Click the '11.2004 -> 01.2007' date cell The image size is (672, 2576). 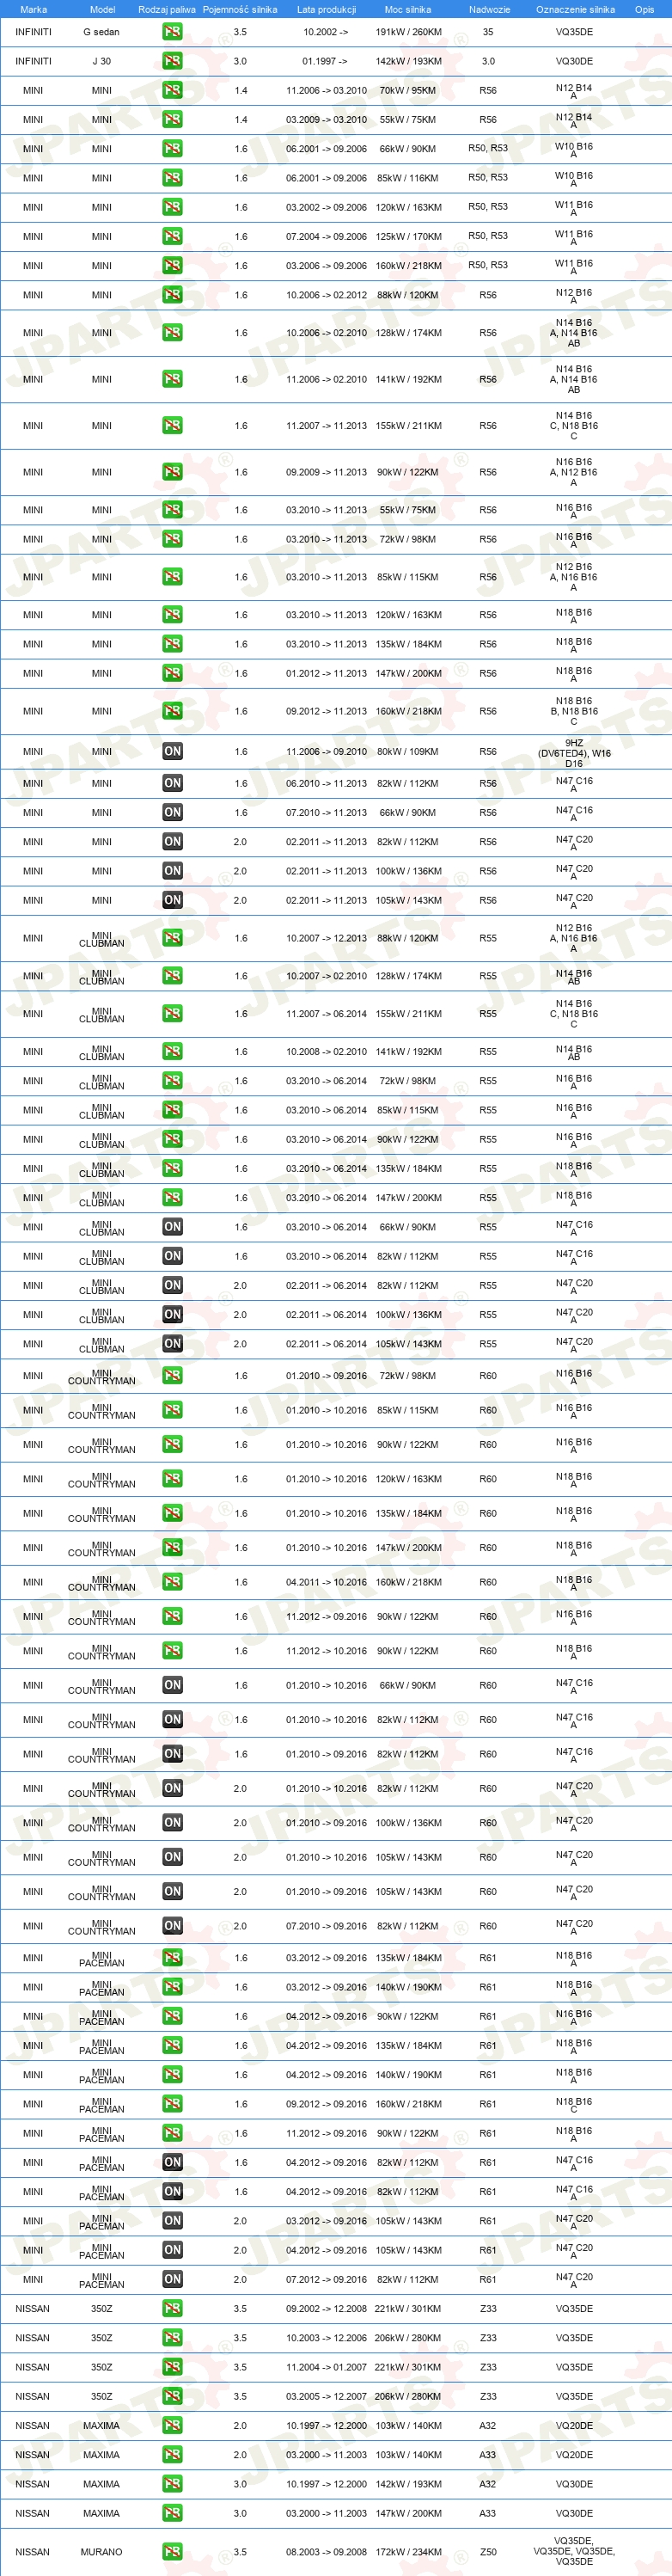pyautogui.click(x=326, y=2367)
